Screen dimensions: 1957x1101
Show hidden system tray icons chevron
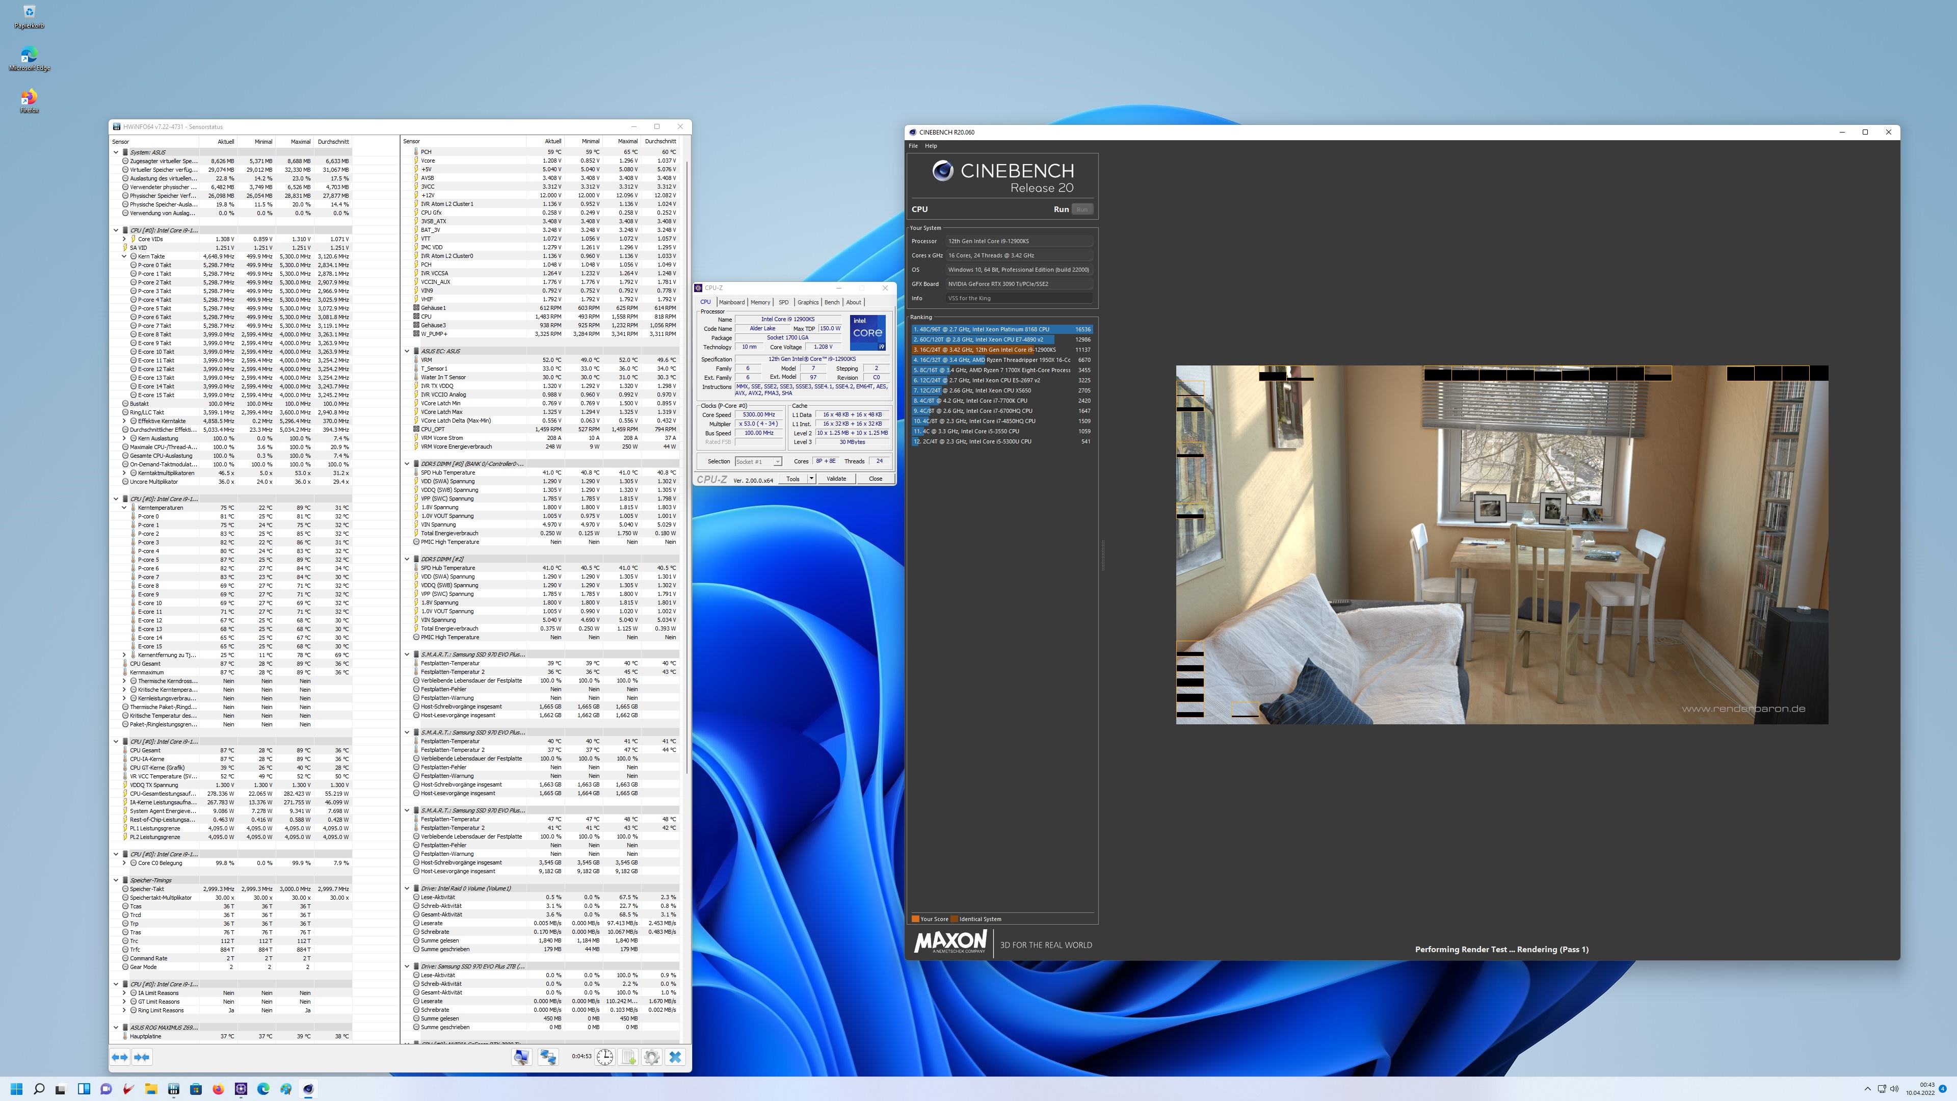pyautogui.click(x=1867, y=1089)
